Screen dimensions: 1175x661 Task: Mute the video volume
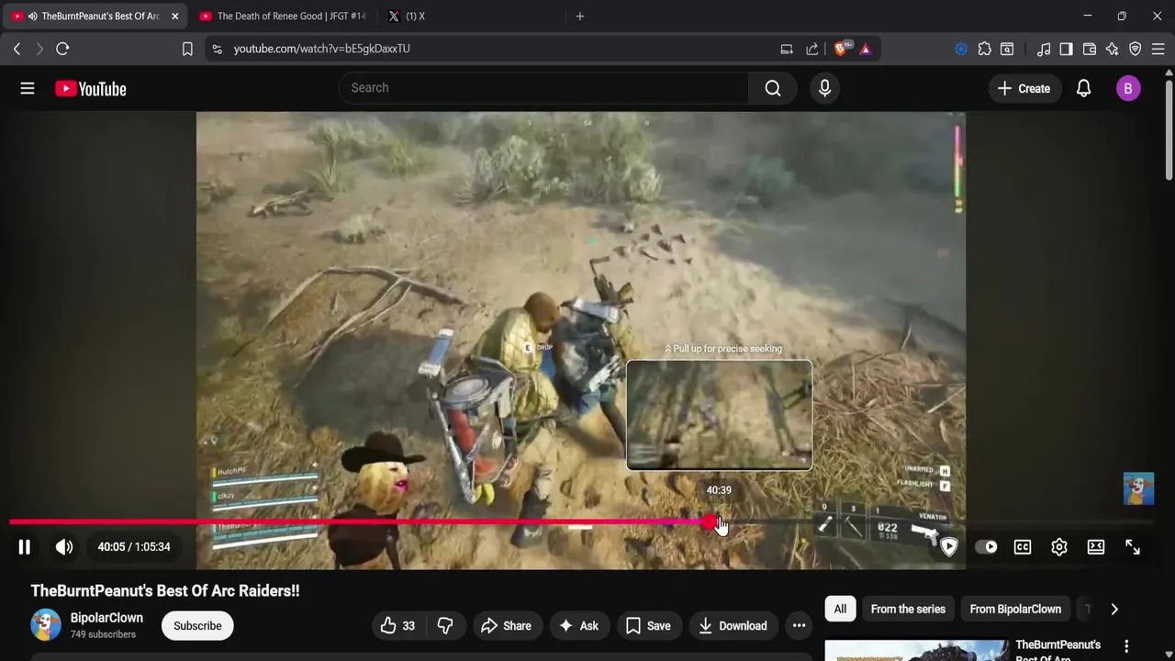[64, 547]
